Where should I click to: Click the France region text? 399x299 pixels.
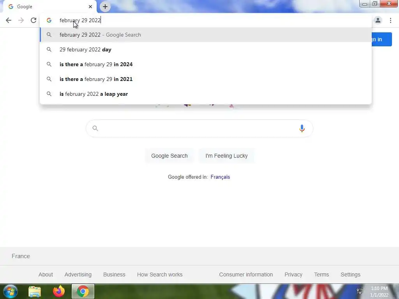pyautogui.click(x=21, y=256)
